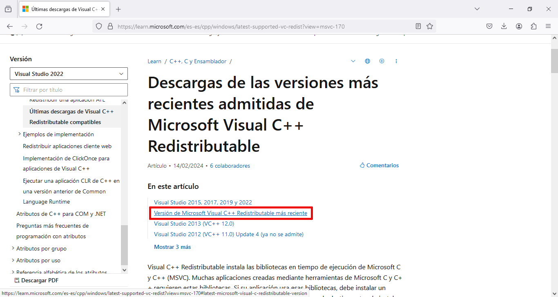Go forward with the forward arrow
Screen dimensions: 558x297
click(25, 26)
